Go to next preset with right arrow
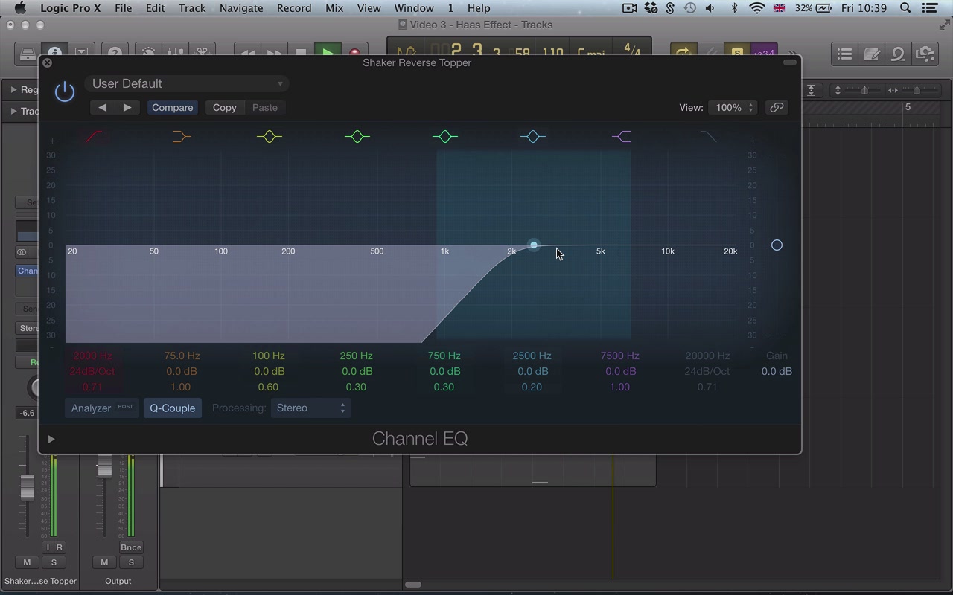Viewport: 953px width, 595px height. [127, 108]
